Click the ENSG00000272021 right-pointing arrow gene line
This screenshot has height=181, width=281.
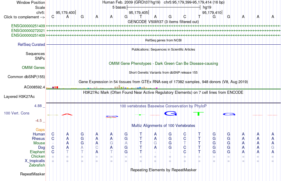[x=163, y=31]
